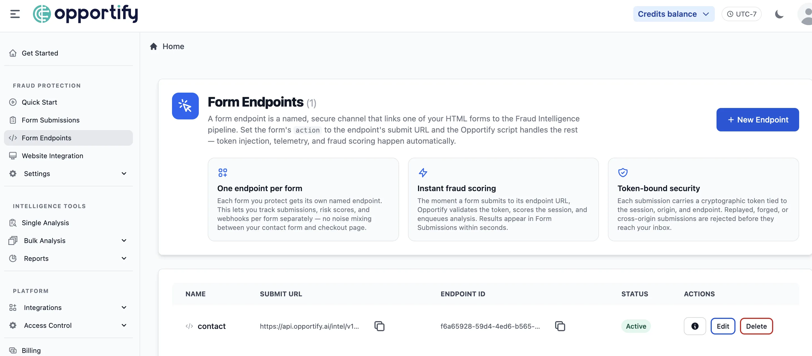Delete the contact endpoint

point(756,326)
